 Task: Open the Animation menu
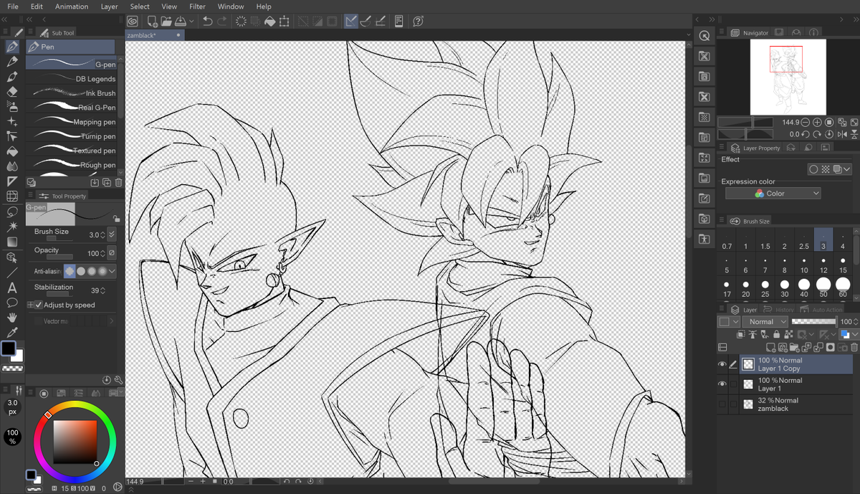pyautogui.click(x=72, y=6)
